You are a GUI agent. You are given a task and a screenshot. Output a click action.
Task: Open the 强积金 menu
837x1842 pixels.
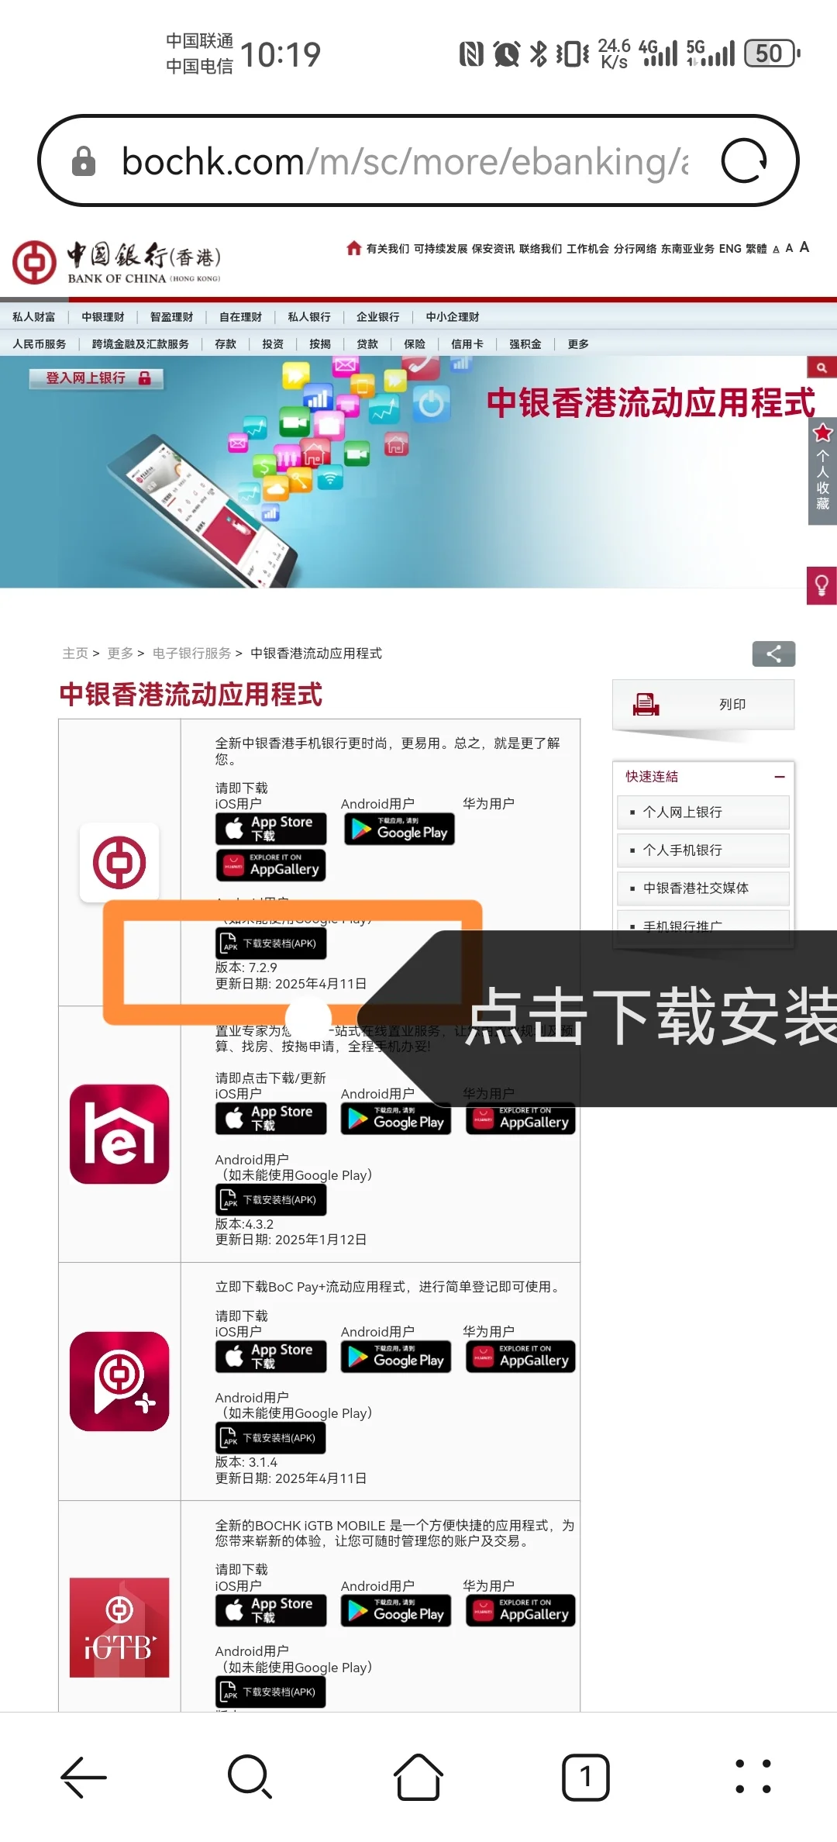[x=525, y=344]
